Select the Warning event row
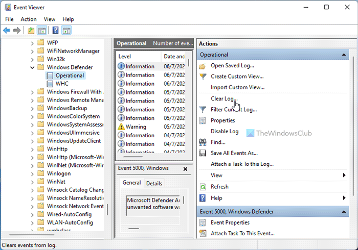358x250 pixels. click(151, 127)
